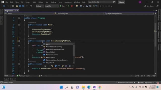Click the Live Share button
The height and width of the screenshot is (90, 161).
click(149, 6)
